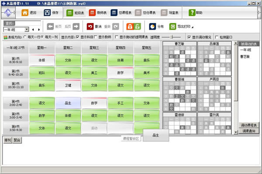Select the 班队 lesson cell on Monday
262x174 pixels.
pyautogui.click(x=42, y=73)
